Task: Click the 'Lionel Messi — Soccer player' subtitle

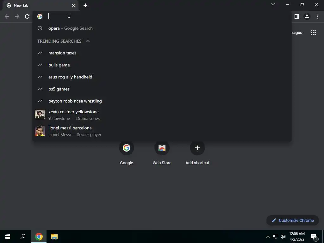Action: point(75,135)
